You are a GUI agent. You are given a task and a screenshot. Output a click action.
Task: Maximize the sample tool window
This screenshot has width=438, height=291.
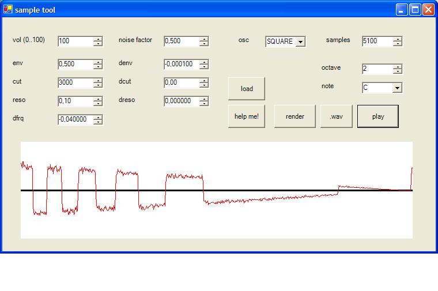(x=415, y=10)
